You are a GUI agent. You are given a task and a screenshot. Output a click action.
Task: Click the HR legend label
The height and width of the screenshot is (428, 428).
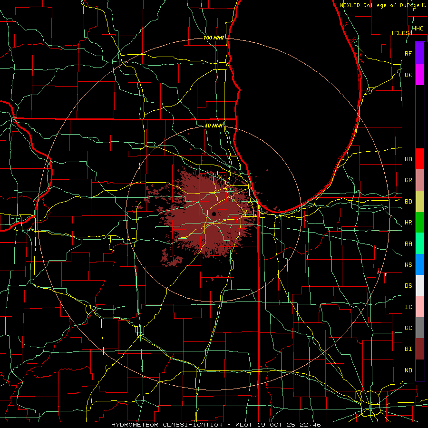(408, 223)
